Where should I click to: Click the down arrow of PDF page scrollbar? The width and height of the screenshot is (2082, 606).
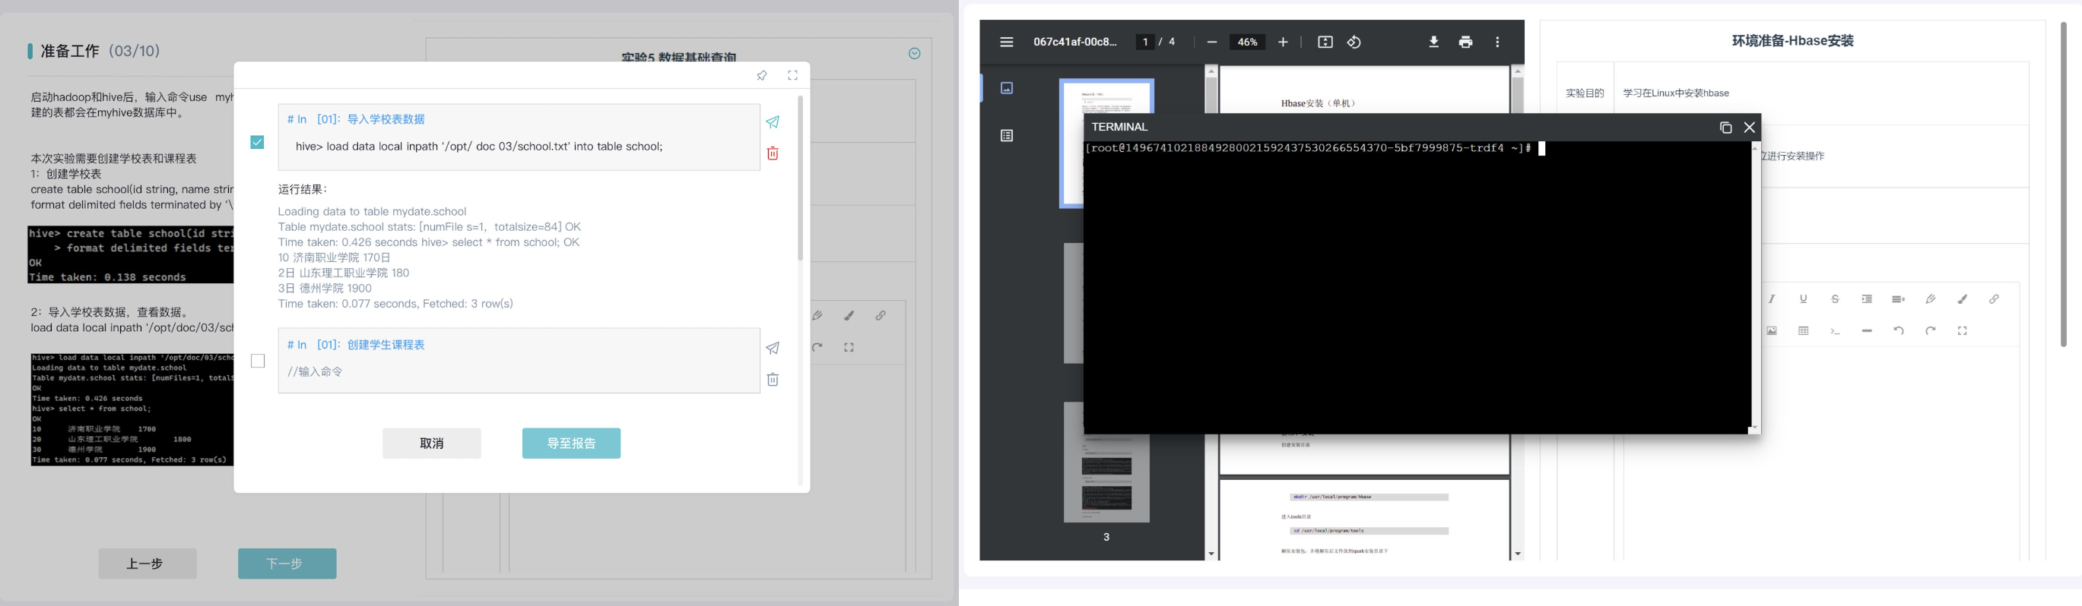(x=1518, y=554)
